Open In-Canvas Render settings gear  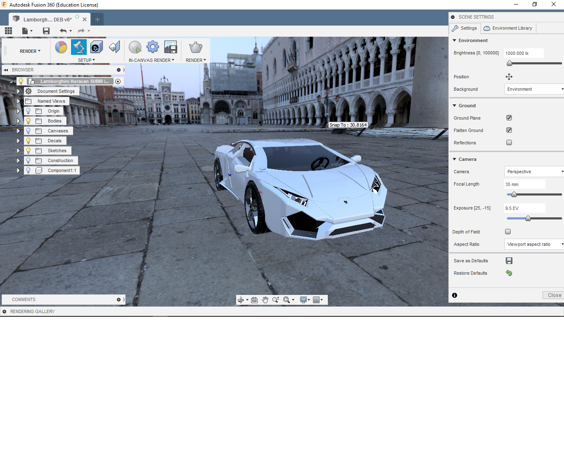(x=153, y=47)
